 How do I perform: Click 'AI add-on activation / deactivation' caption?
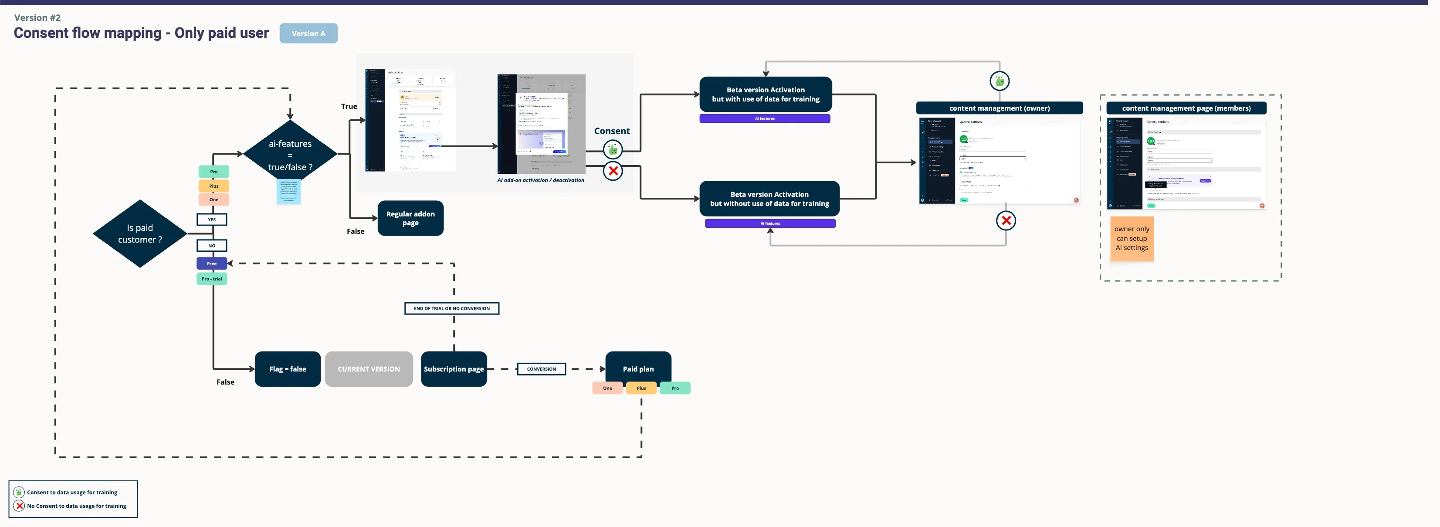click(541, 180)
